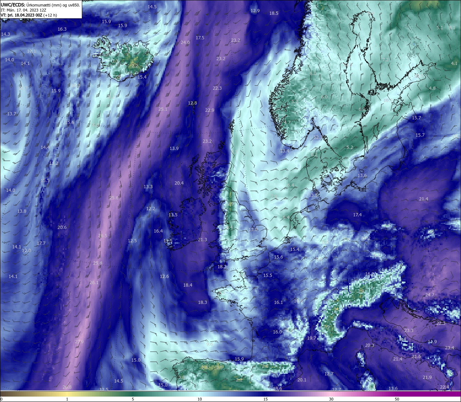Click the map value 18.5 north of Norway
461x402 pixels.
(x=274, y=13)
